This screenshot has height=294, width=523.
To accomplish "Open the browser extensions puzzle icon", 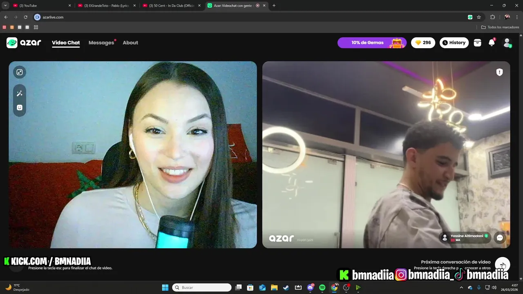I will (x=492, y=17).
